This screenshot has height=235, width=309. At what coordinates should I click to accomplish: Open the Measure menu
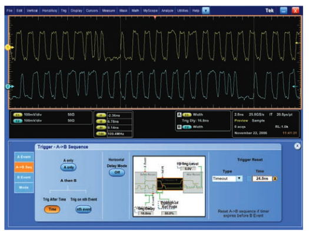click(108, 11)
